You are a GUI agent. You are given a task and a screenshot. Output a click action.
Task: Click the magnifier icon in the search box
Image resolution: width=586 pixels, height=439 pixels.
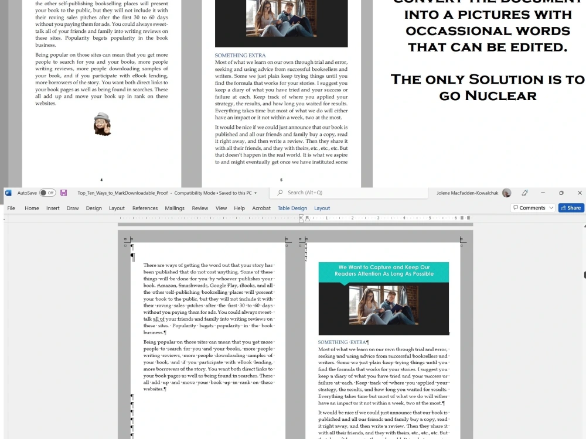click(x=280, y=193)
